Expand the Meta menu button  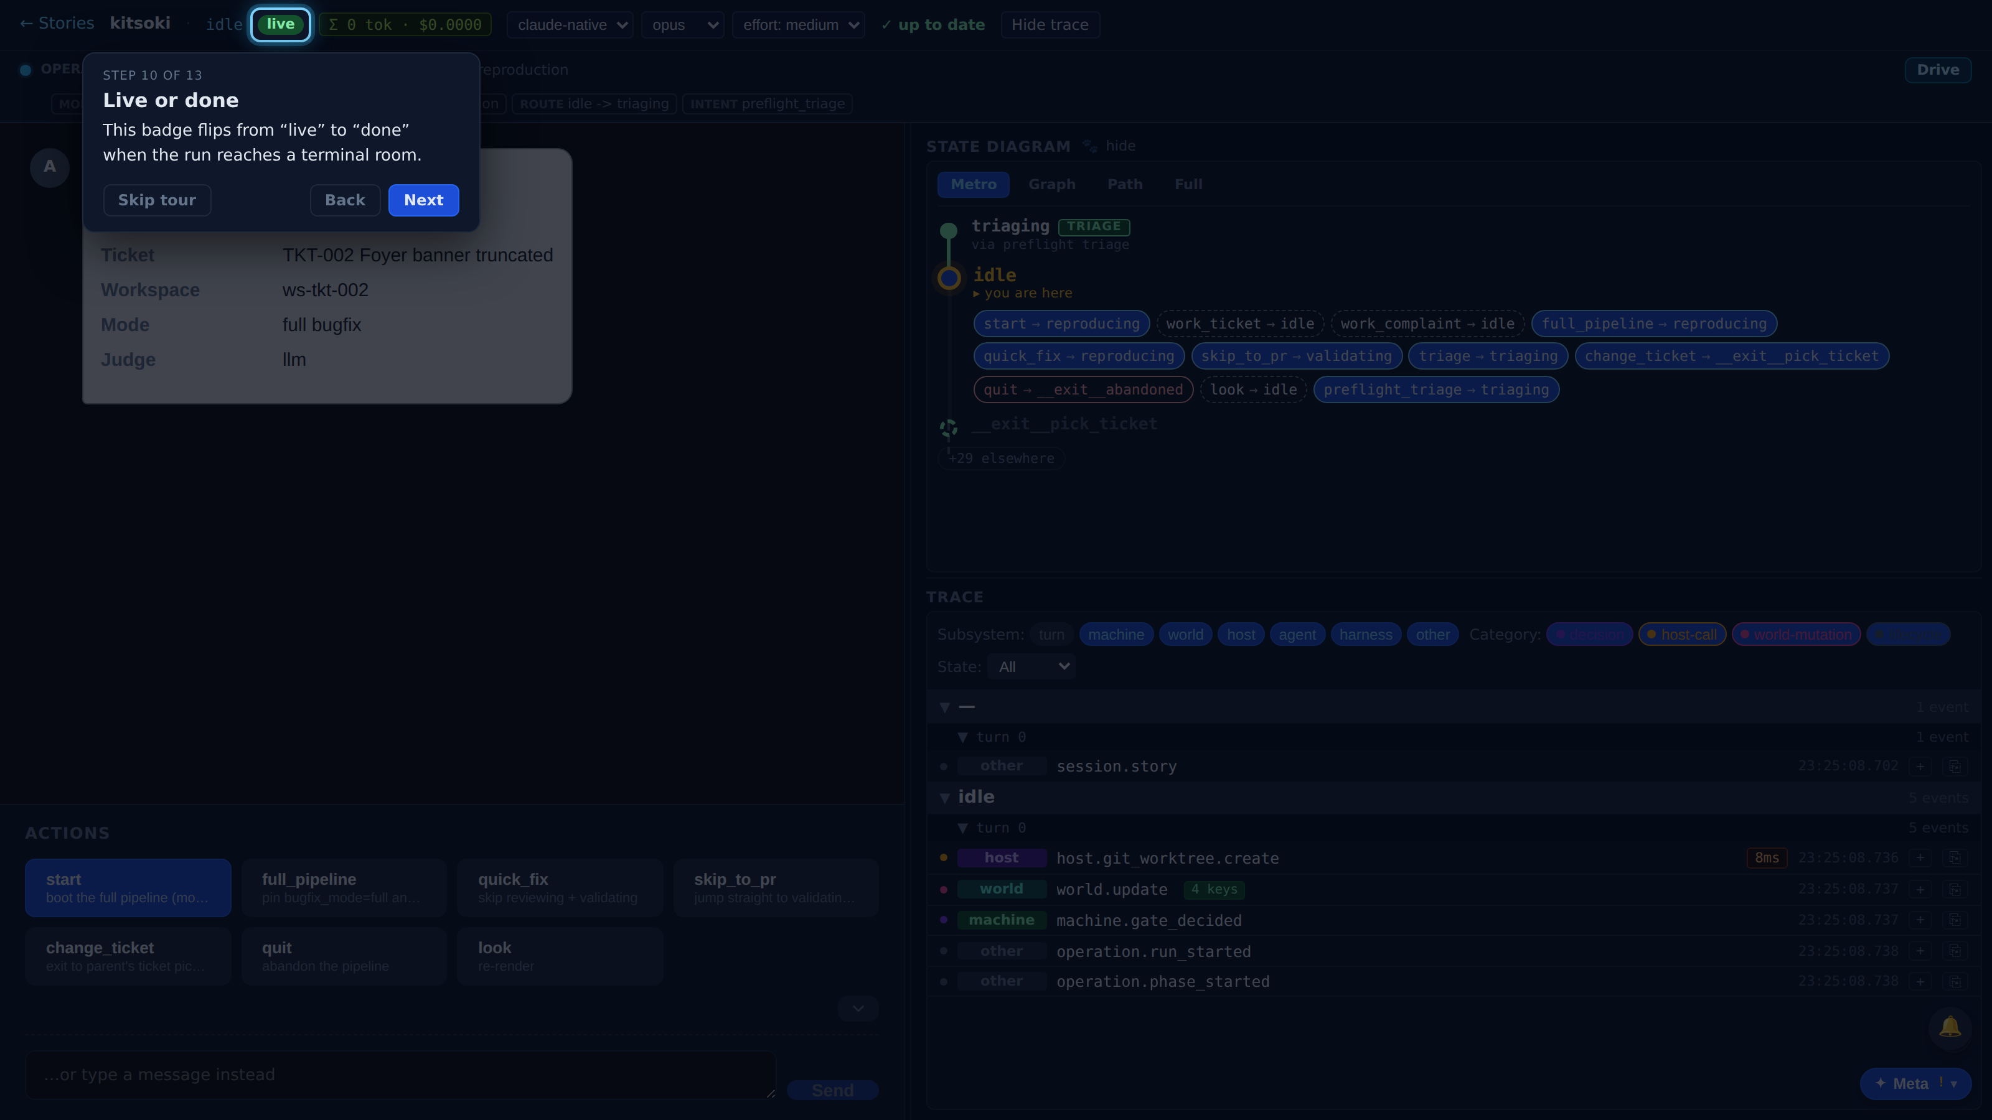click(x=1915, y=1084)
